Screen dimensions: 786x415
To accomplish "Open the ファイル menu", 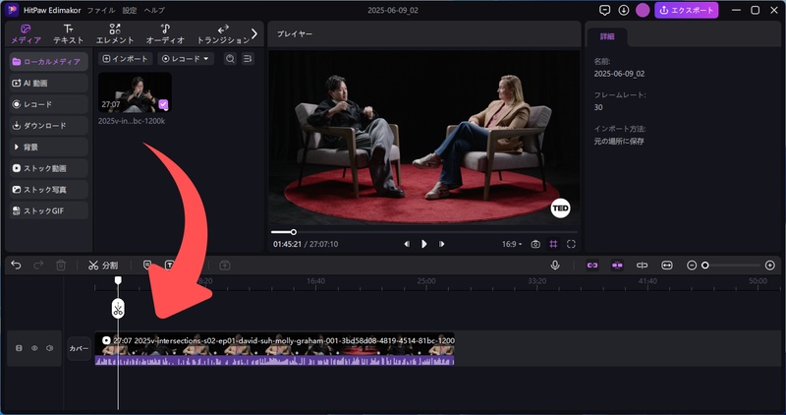I will coord(101,10).
